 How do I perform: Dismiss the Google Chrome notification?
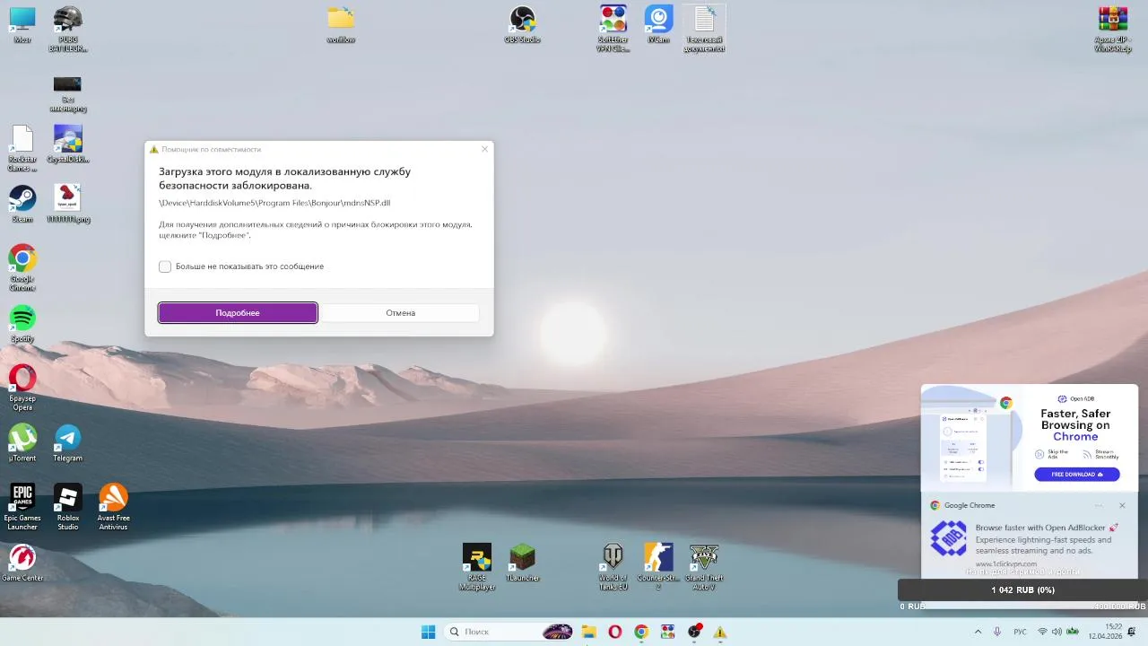pos(1122,505)
